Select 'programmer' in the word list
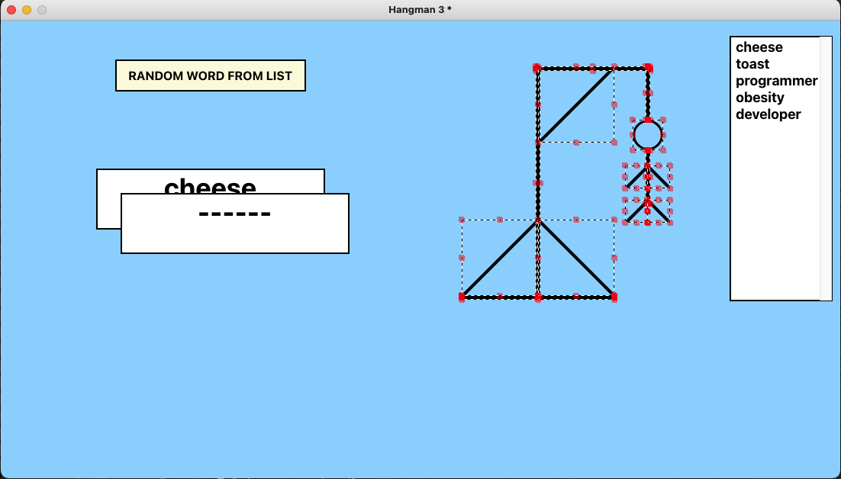 [x=776, y=81]
